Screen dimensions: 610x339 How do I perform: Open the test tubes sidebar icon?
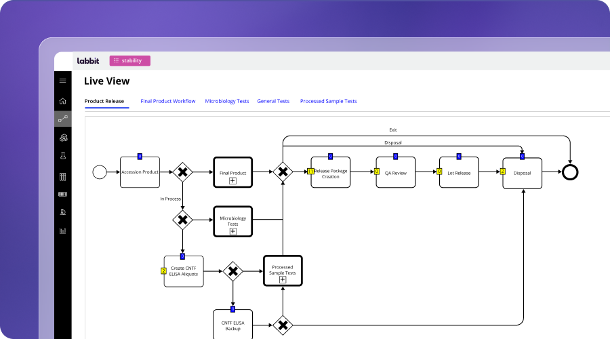click(62, 177)
